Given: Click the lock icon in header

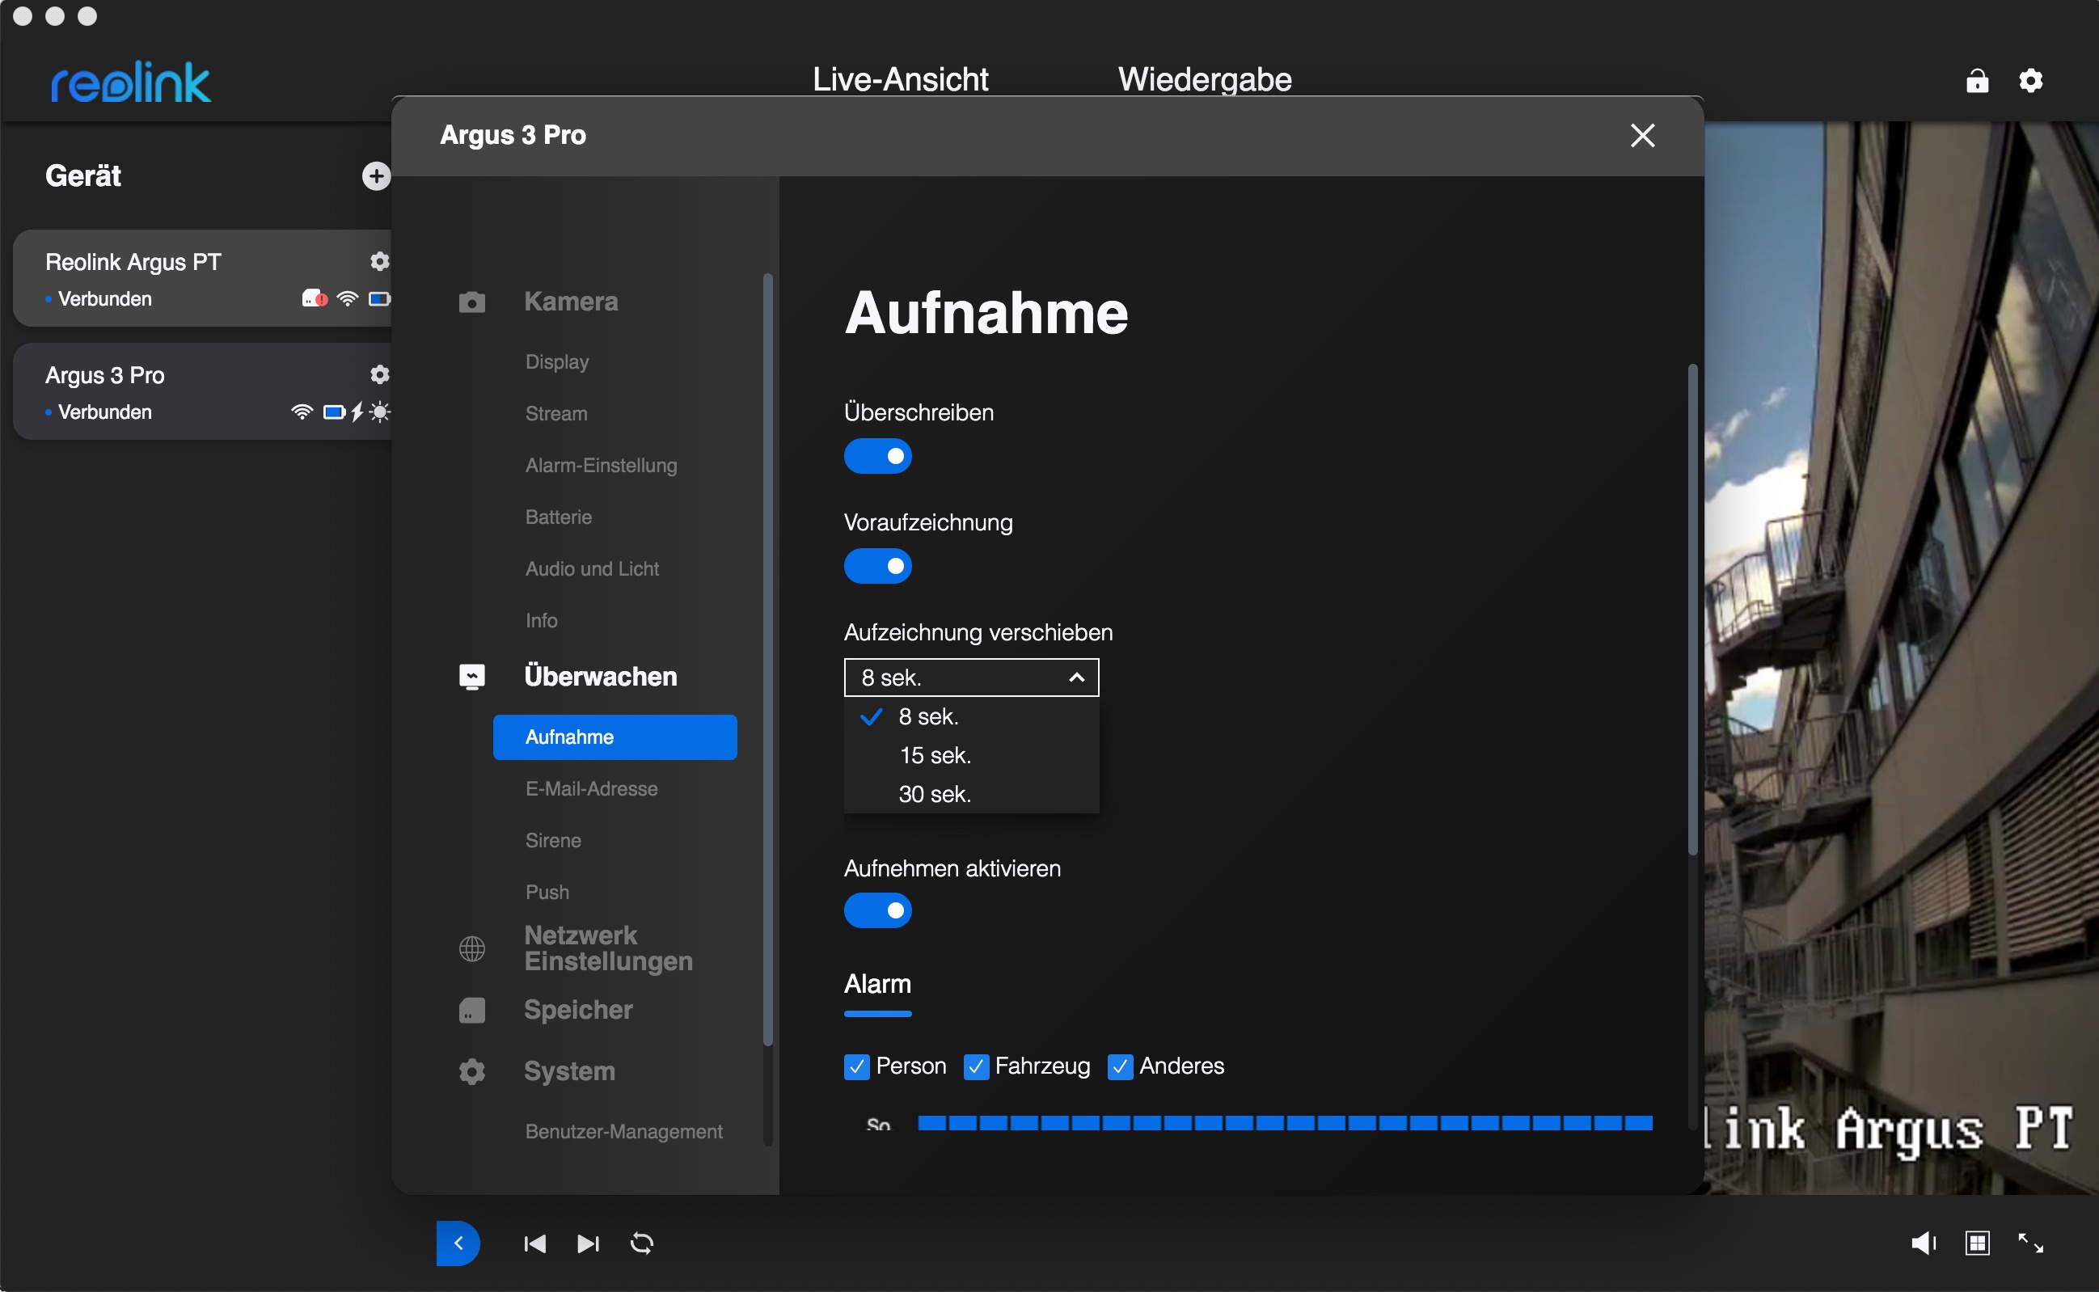Looking at the screenshot, I should click(x=1977, y=81).
